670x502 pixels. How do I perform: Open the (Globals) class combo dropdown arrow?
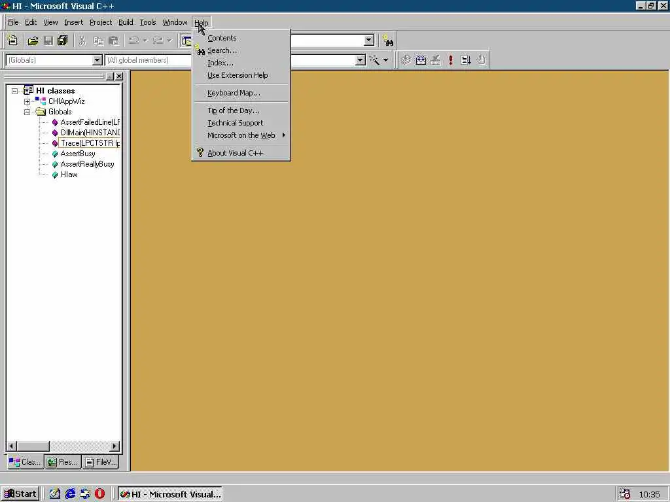(97, 60)
